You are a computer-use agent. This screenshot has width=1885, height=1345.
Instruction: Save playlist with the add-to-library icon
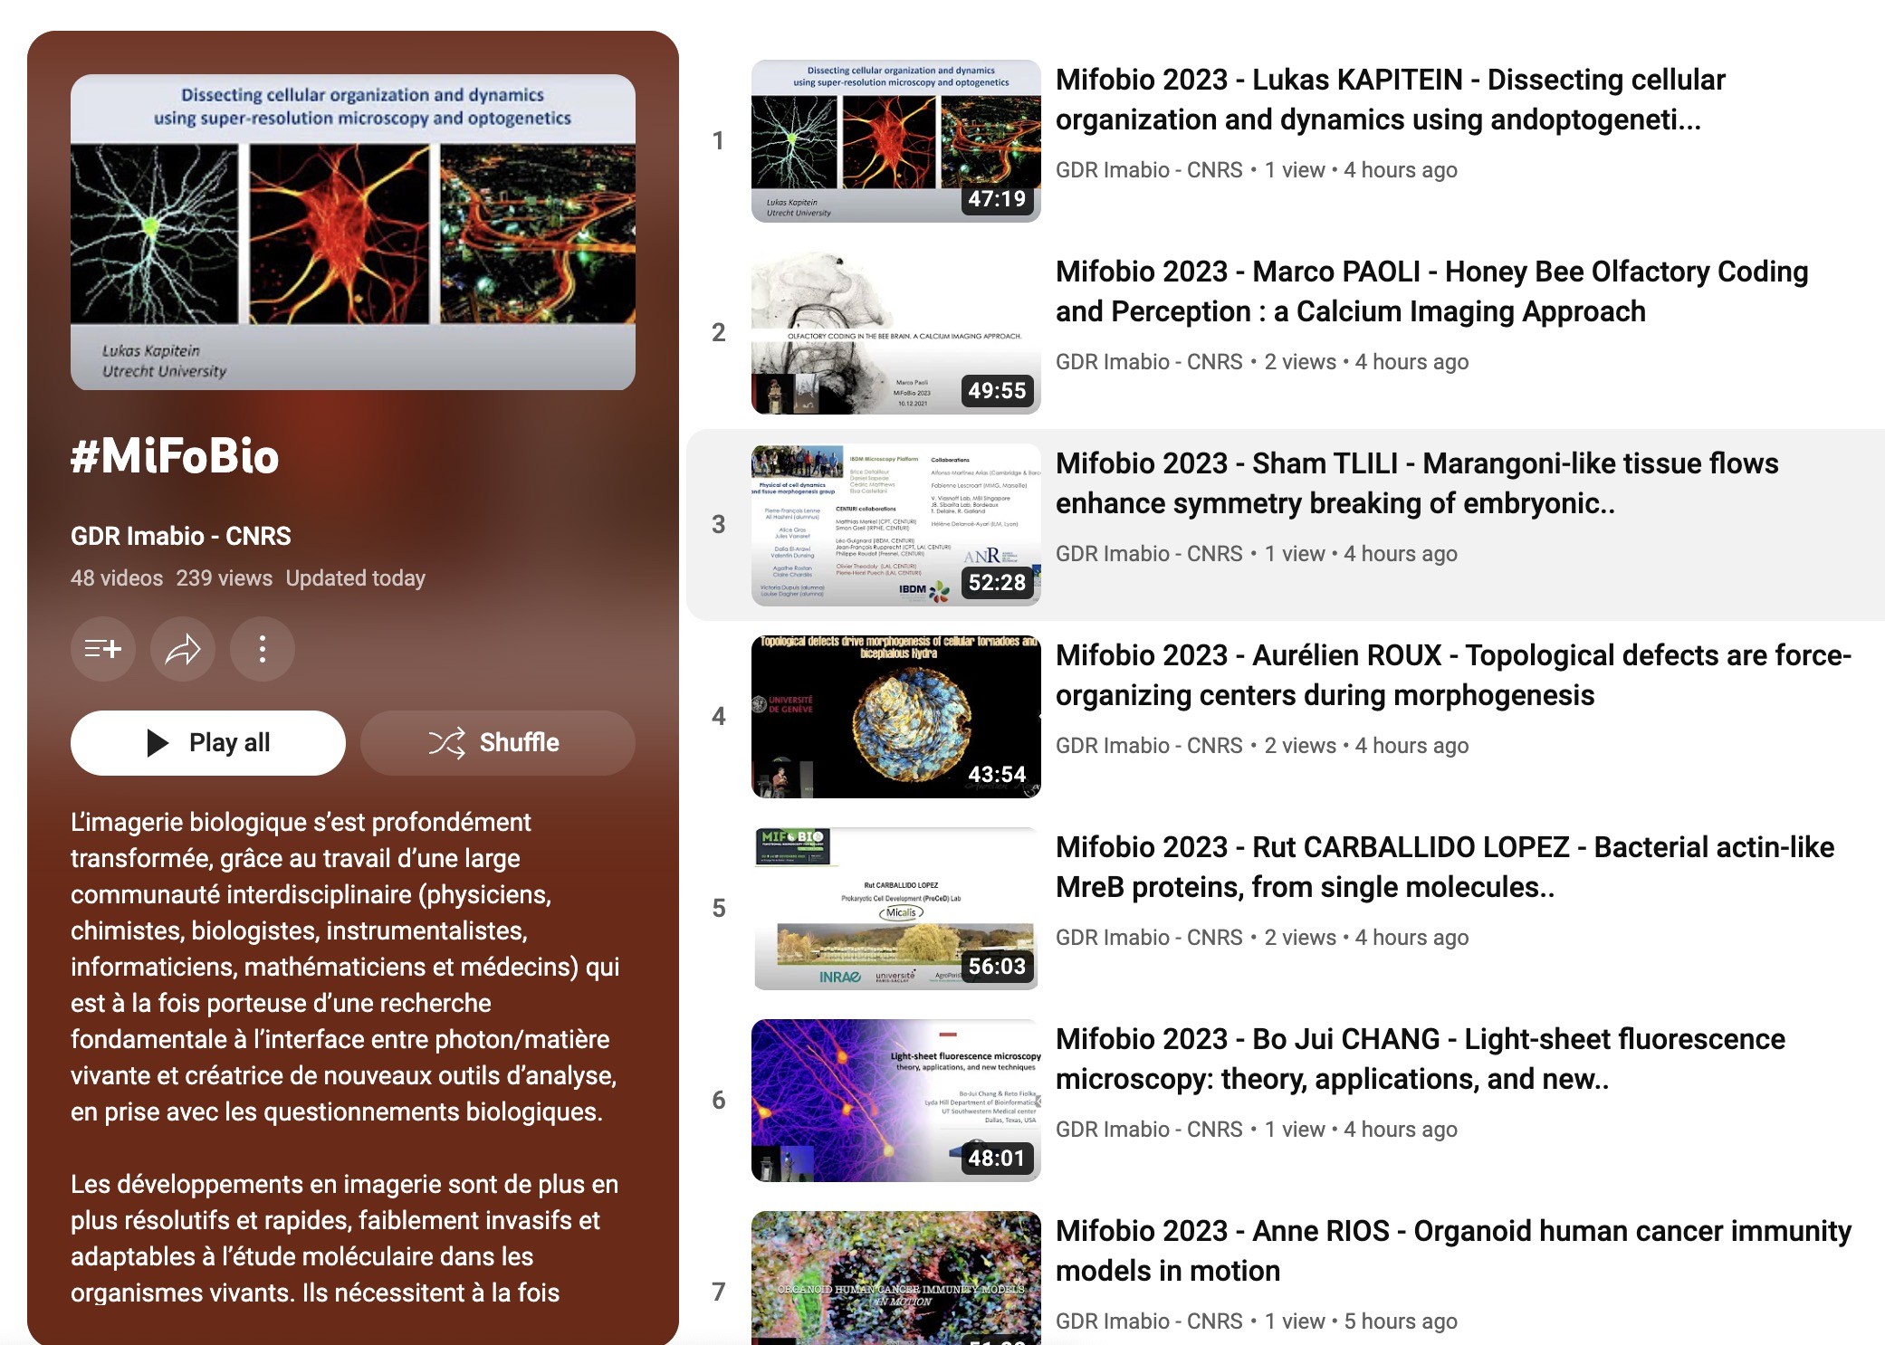[103, 649]
